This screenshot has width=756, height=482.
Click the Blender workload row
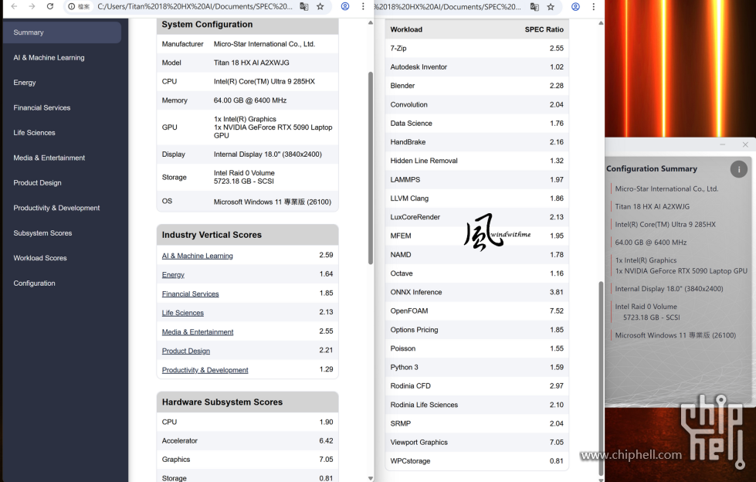click(x=476, y=86)
